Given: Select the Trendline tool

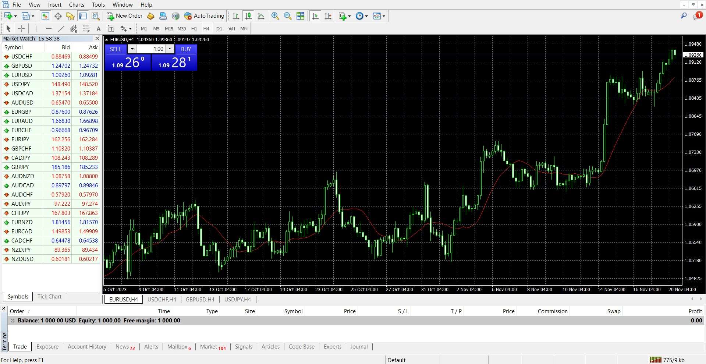Looking at the screenshot, I should tap(61, 28).
